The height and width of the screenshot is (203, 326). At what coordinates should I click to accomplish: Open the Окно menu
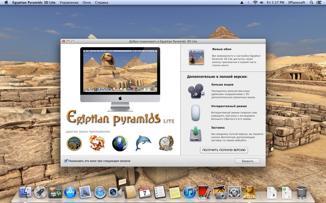(x=87, y=2)
